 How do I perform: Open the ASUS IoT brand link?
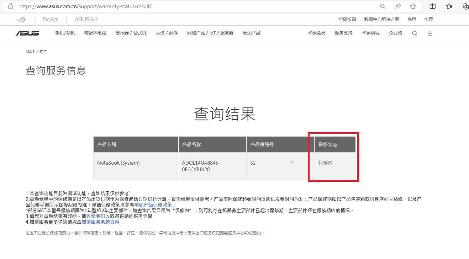[x=86, y=19]
